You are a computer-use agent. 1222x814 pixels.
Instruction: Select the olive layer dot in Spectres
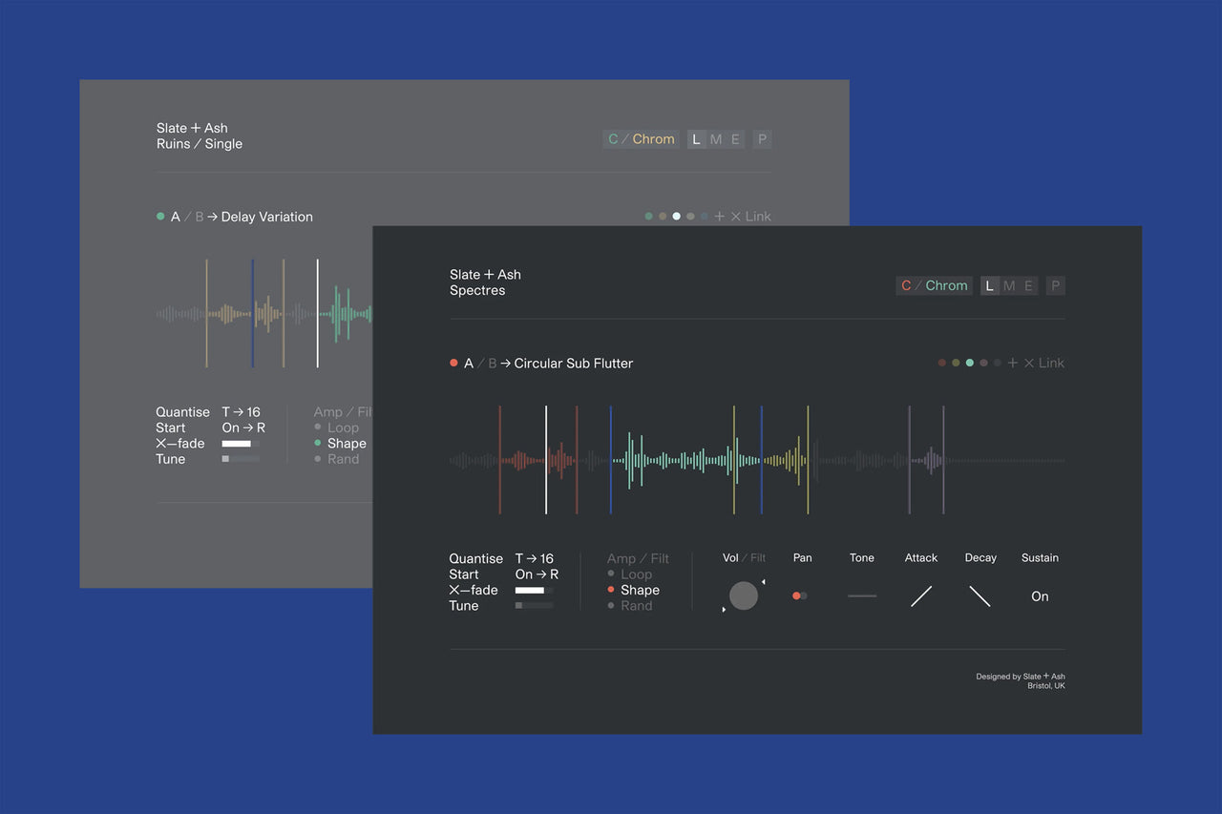coord(956,363)
